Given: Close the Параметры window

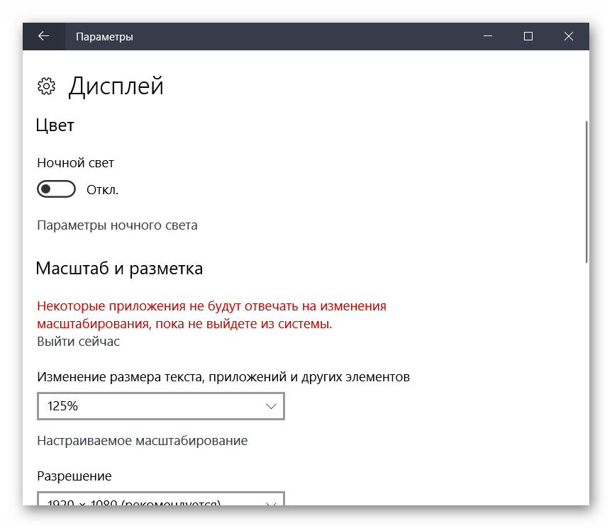Looking at the screenshot, I should pos(569,36).
